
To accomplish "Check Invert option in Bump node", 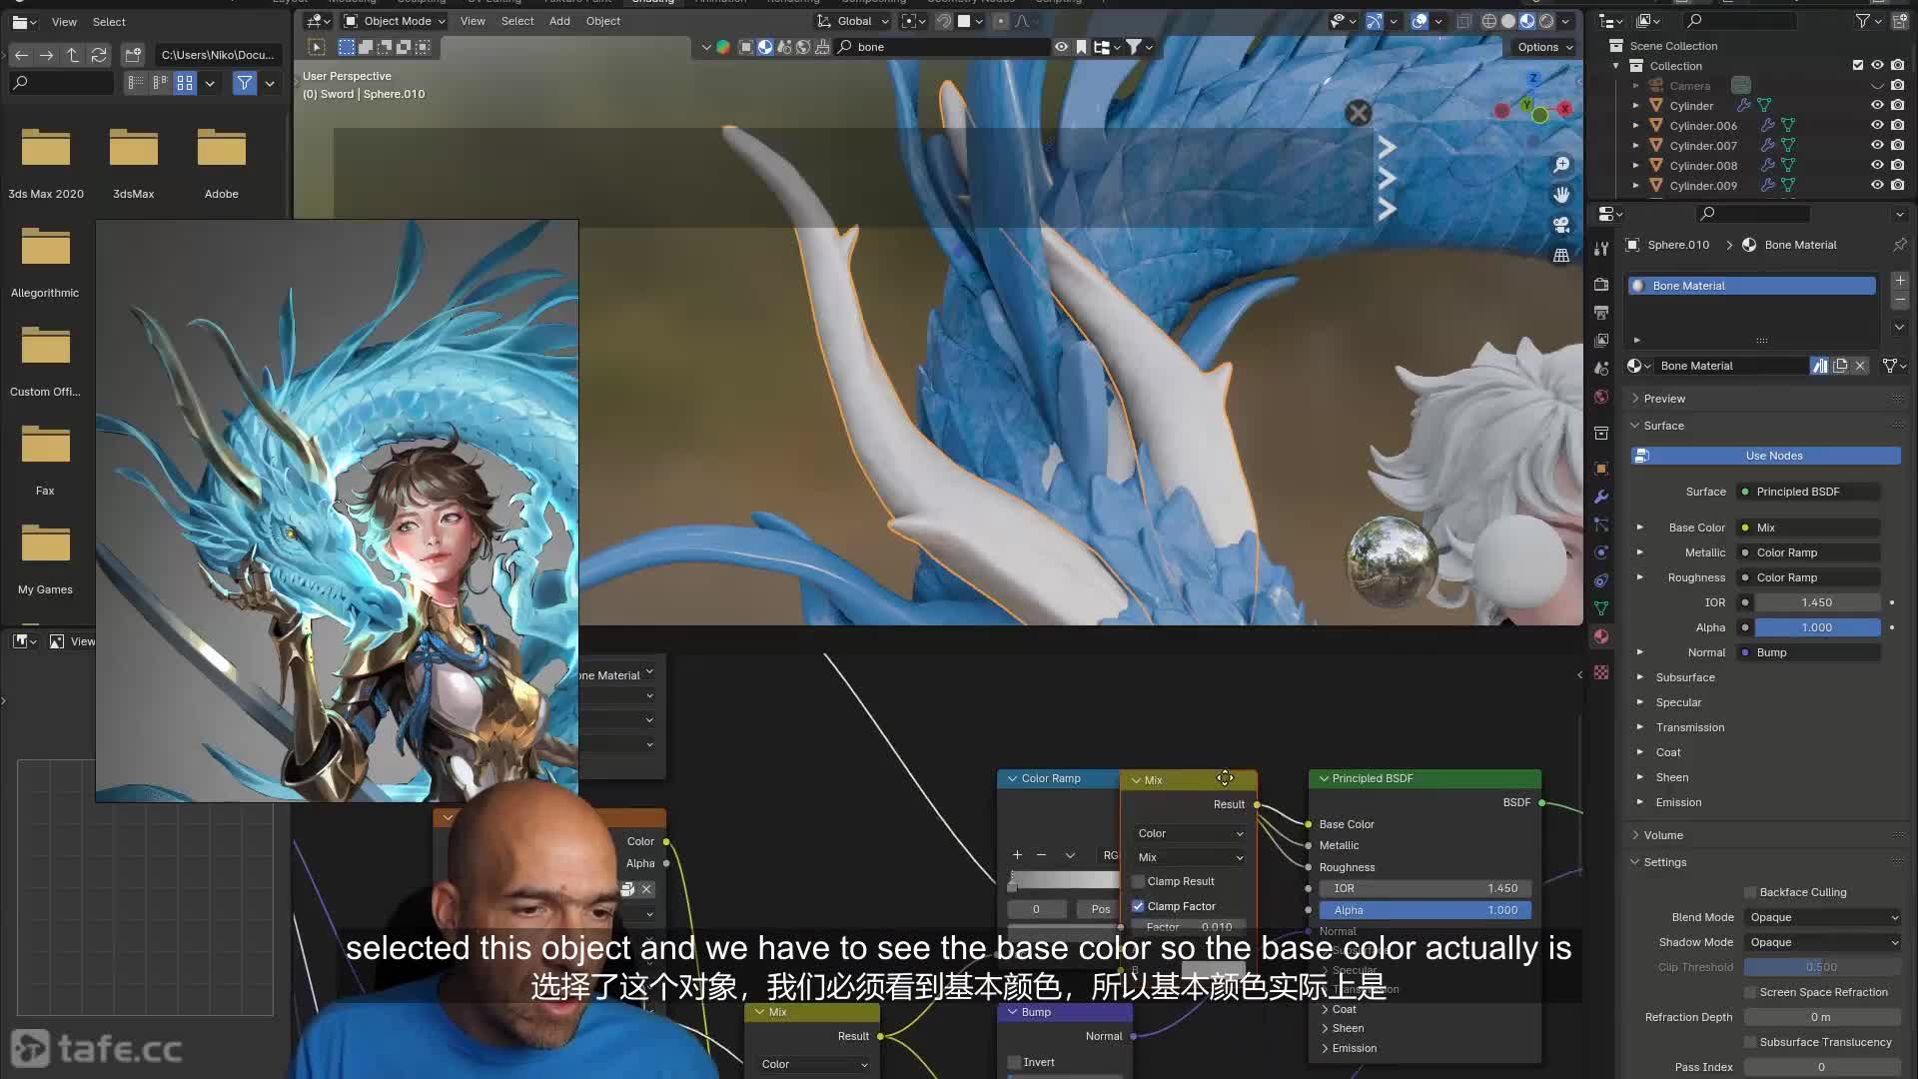I will (1014, 1062).
